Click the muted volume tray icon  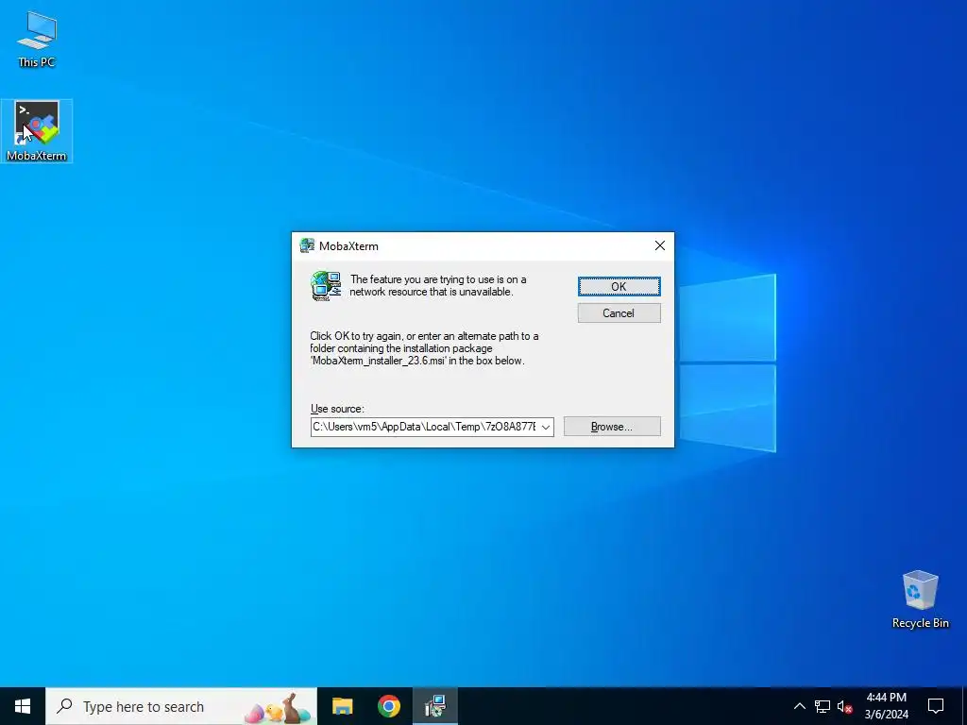(x=844, y=706)
